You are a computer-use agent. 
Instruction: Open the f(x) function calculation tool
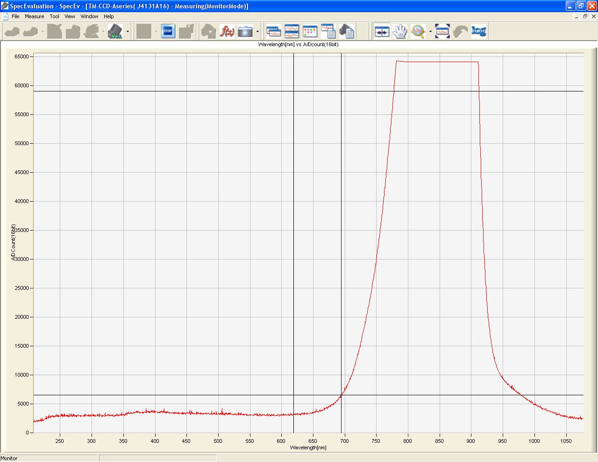click(x=227, y=31)
